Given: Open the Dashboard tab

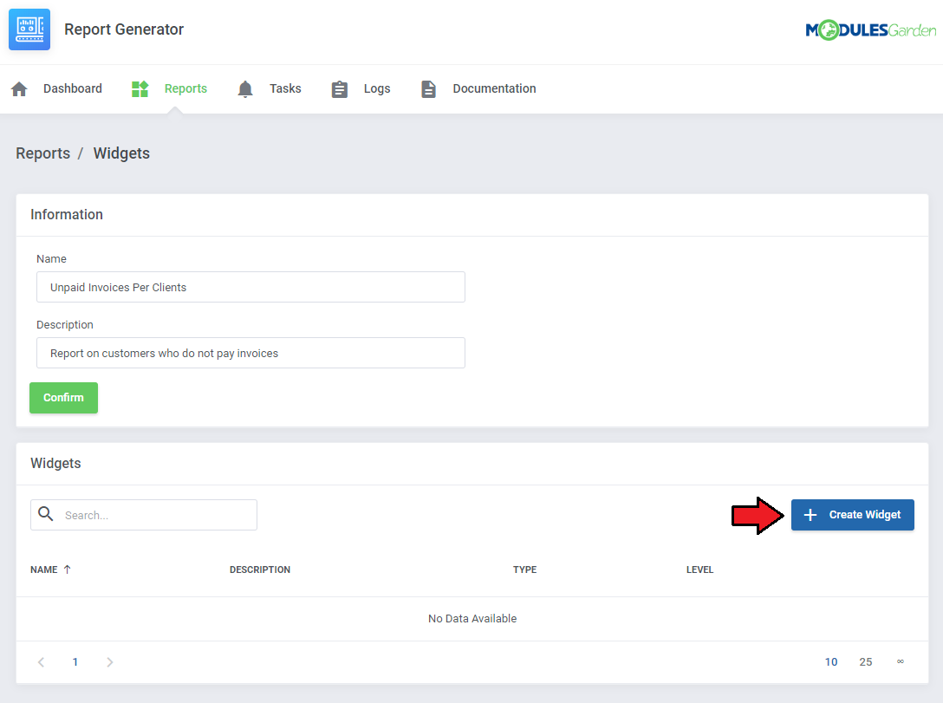Looking at the screenshot, I should 73,88.
